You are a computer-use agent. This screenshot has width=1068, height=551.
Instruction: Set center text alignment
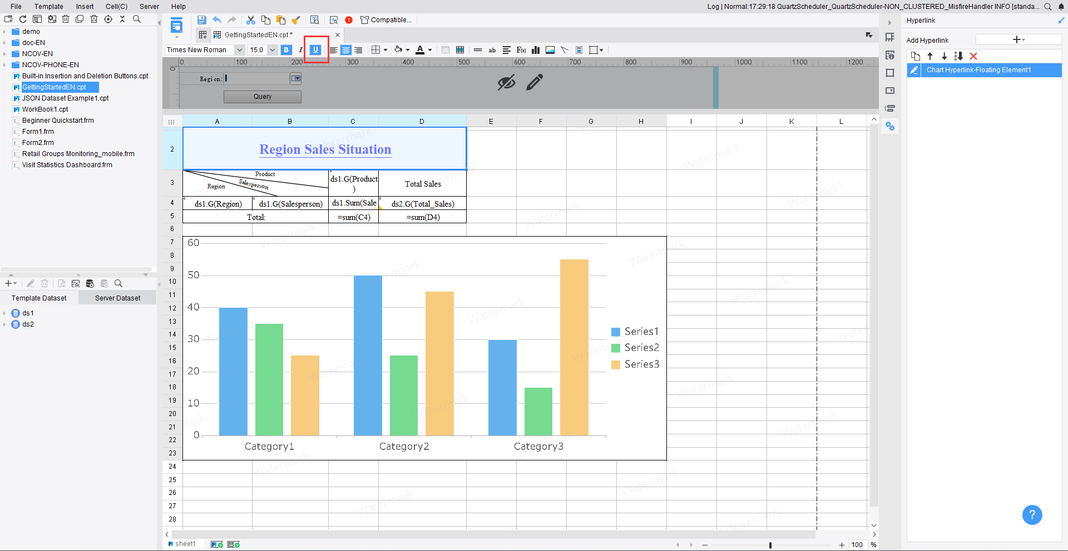coord(346,50)
